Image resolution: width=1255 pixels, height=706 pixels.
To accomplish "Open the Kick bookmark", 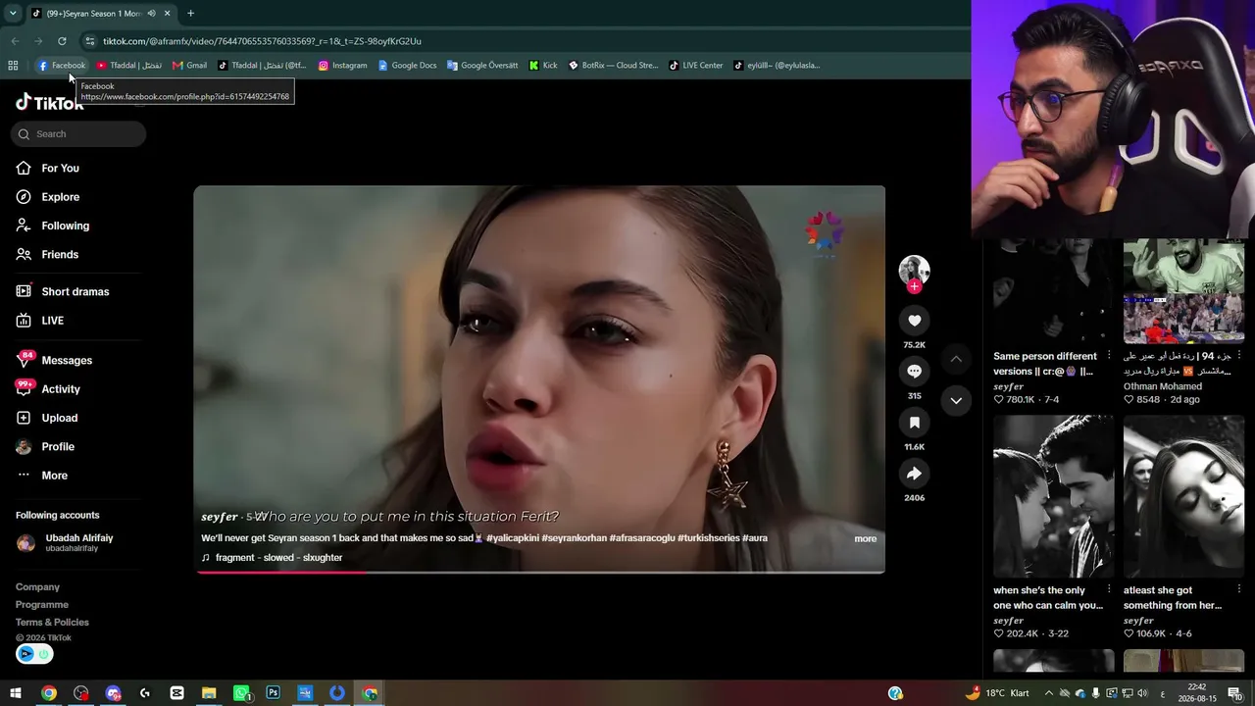I will (543, 66).
